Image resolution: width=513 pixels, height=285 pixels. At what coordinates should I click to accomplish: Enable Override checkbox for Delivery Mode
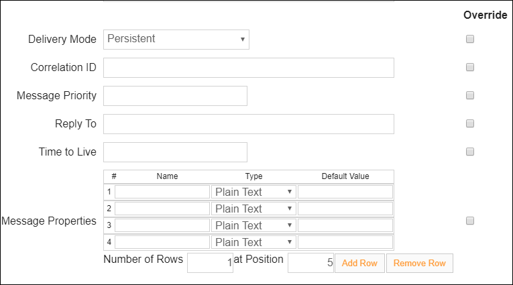pyautogui.click(x=470, y=39)
